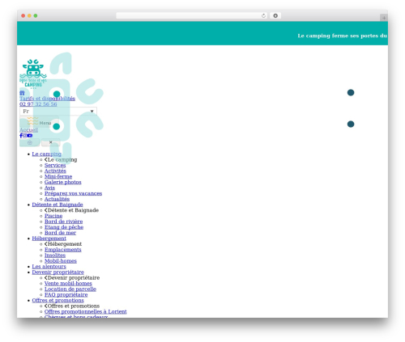Open the Bord de rivière link

[x=63, y=222]
